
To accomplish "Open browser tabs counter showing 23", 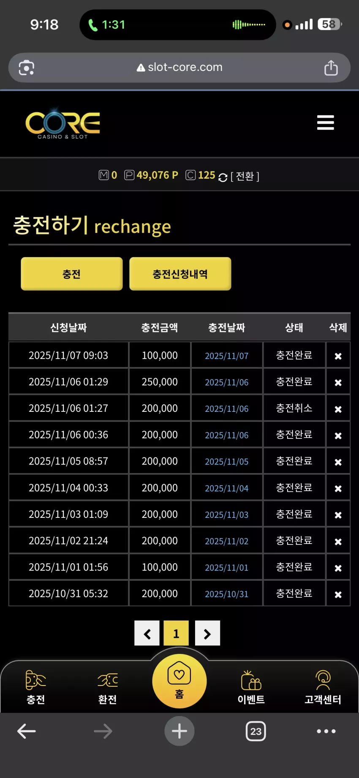I will 256,731.
